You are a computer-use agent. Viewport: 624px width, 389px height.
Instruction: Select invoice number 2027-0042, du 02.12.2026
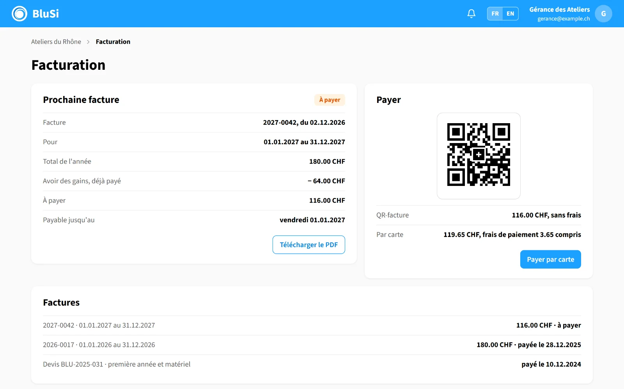[x=304, y=122]
